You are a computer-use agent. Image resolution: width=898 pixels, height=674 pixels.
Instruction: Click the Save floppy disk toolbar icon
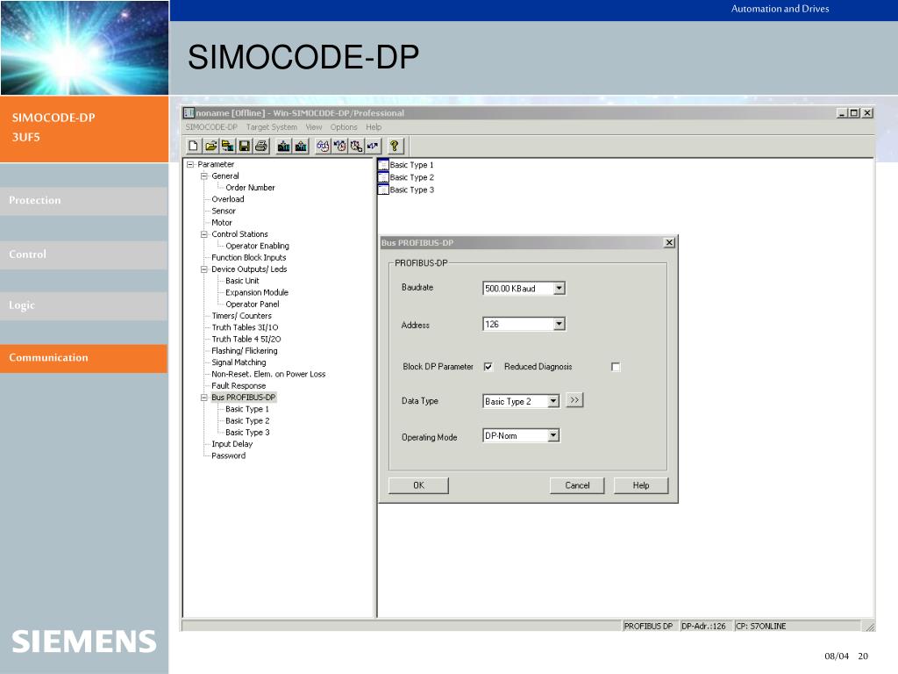point(244,147)
